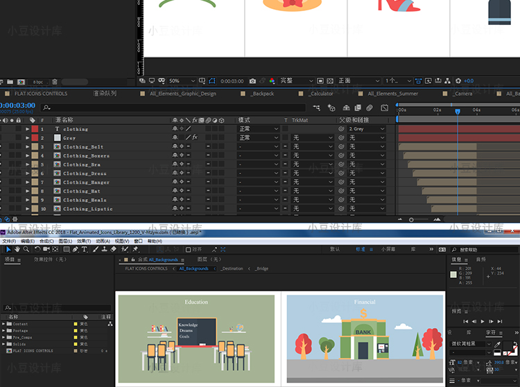Toggle the transparency grid icon
Viewport: 520px width, 387px height.
tap(330, 81)
